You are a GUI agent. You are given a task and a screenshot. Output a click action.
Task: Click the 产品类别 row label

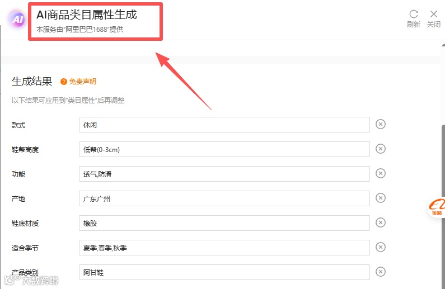tap(25, 272)
